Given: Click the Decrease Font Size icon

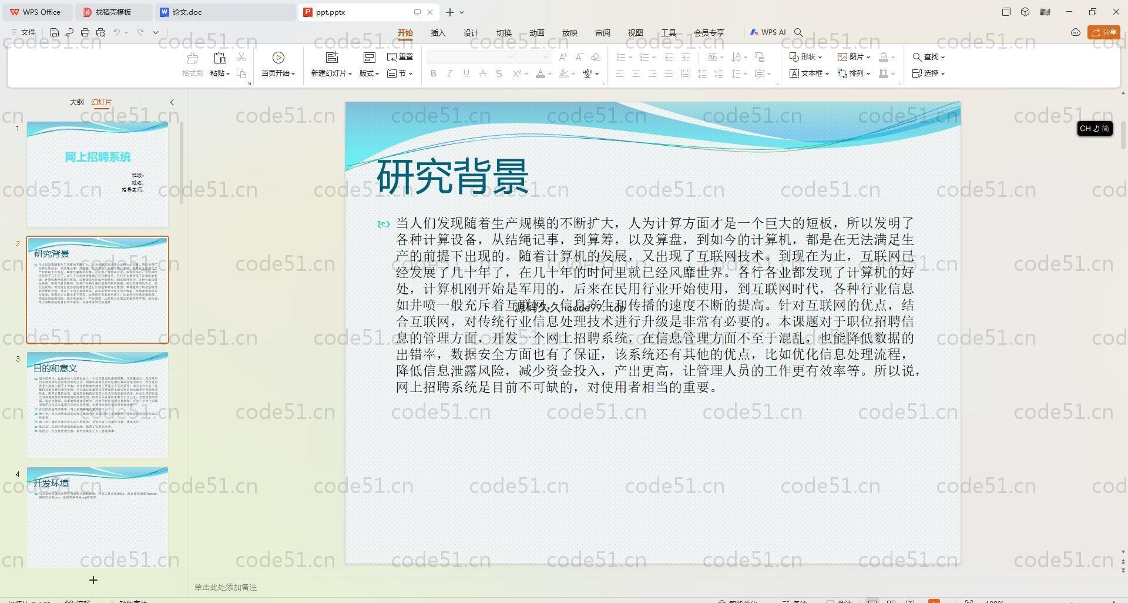Looking at the screenshot, I should (x=579, y=57).
